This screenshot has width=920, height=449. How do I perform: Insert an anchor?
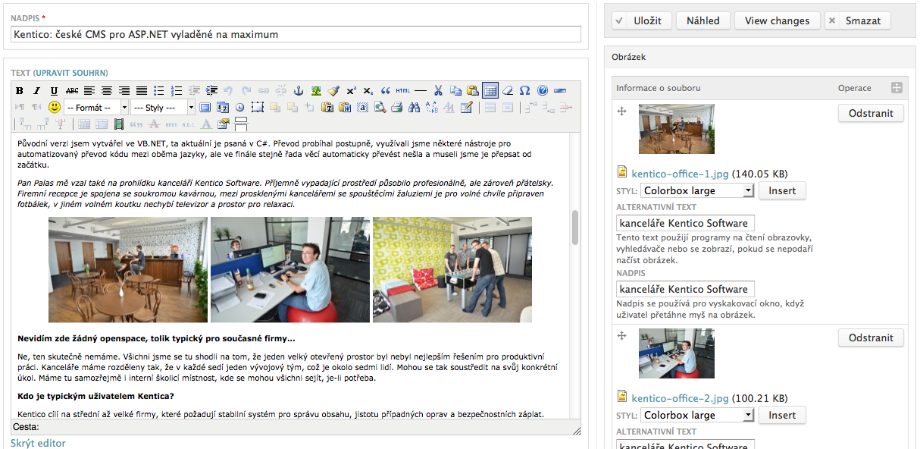pyautogui.click(x=299, y=91)
